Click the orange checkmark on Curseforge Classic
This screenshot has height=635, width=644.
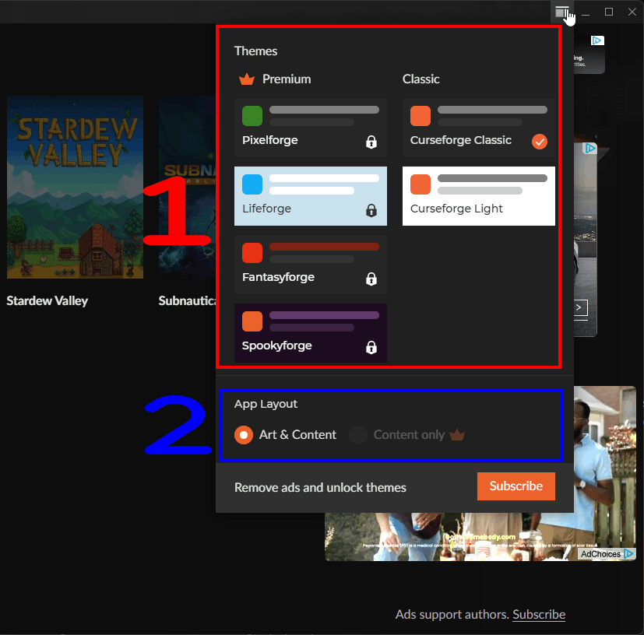coord(540,142)
